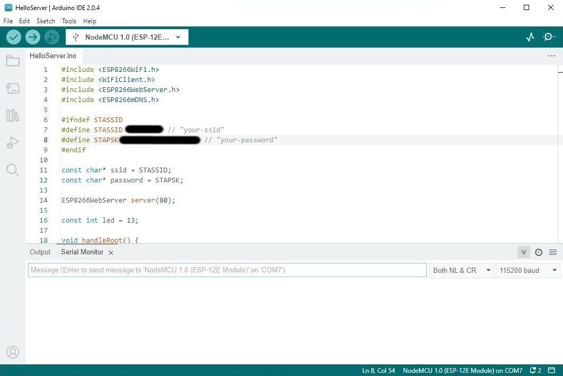This screenshot has height=376, width=563.
Task: Close the Serial Monitor tab
Action: coord(111,253)
